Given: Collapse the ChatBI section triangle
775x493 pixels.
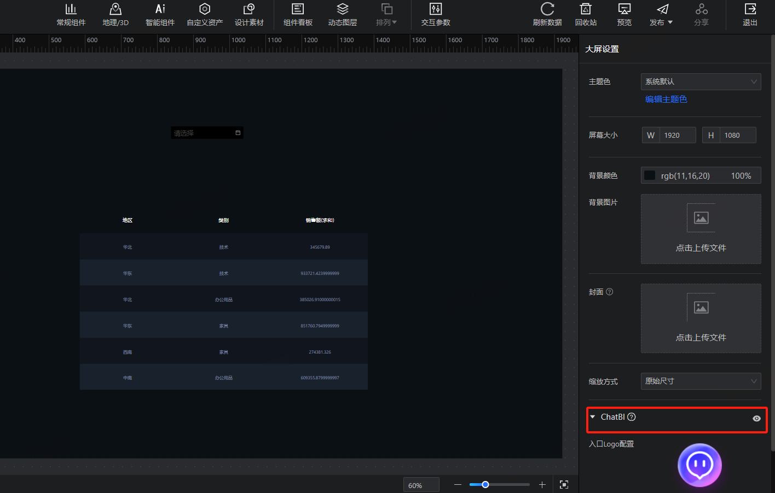Looking at the screenshot, I should (x=592, y=417).
